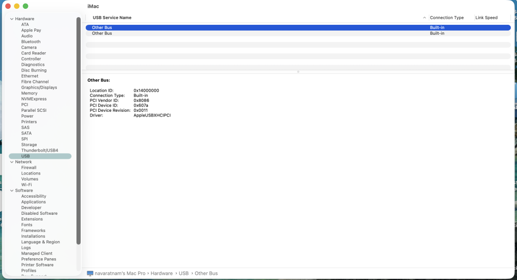Select Disc Burning in the sidebar
This screenshot has width=517, height=280.
pos(34,70)
